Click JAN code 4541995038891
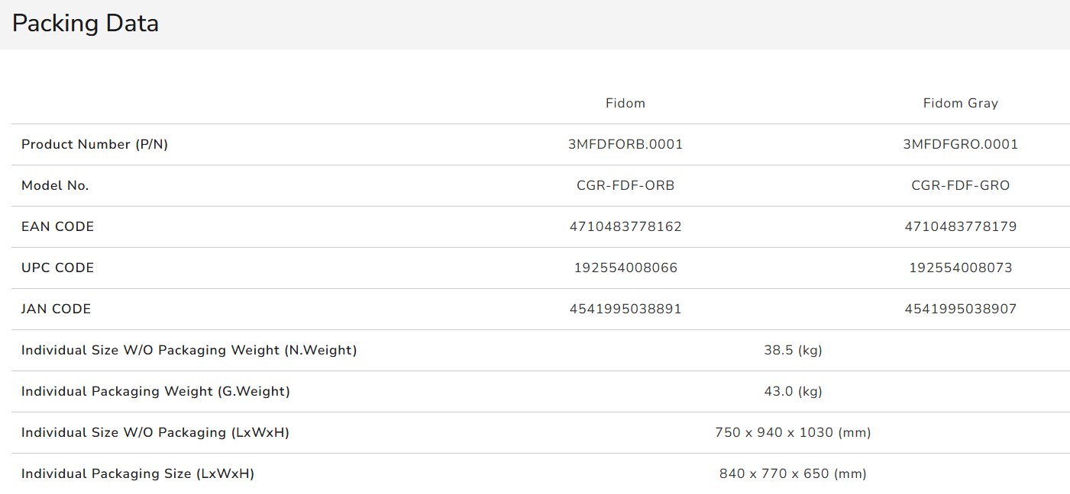 (626, 309)
